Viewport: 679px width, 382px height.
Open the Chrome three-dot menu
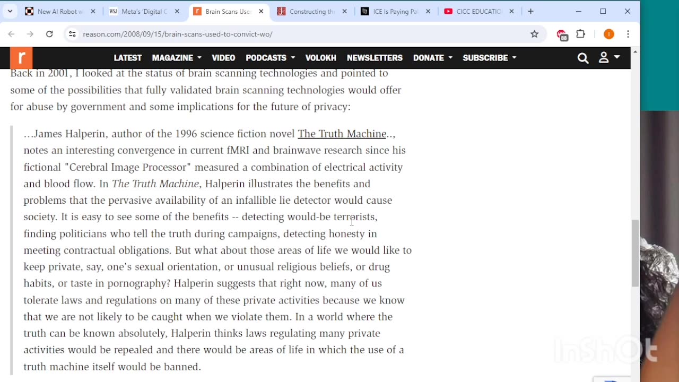pos(628,34)
